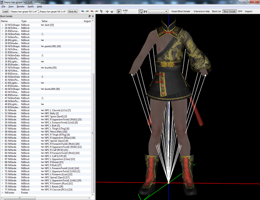Screen dimensions: 260x200
Task: Click Txt icon next to NPC Belly [2]
Action: [x=42, y=114]
